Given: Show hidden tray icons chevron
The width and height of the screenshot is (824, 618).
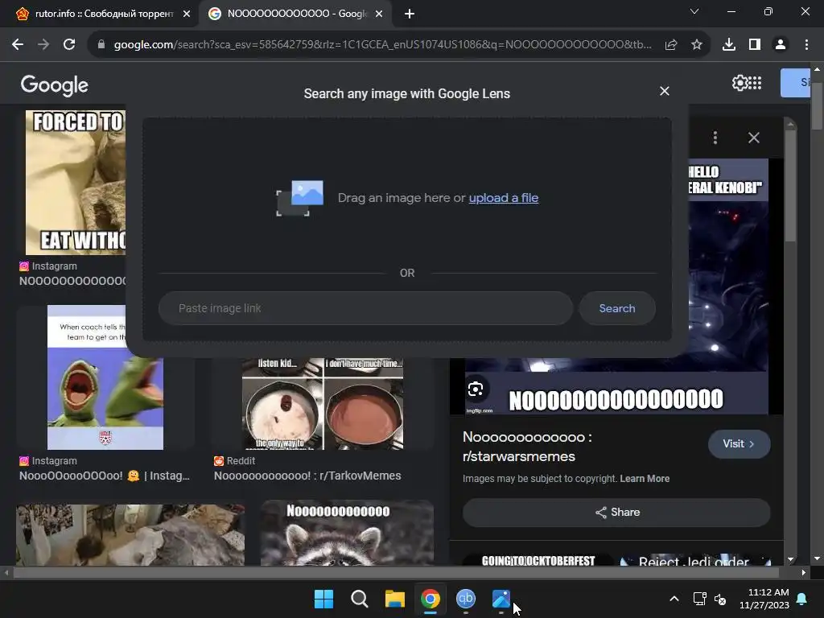Looking at the screenshot, I should pos(674,599).
